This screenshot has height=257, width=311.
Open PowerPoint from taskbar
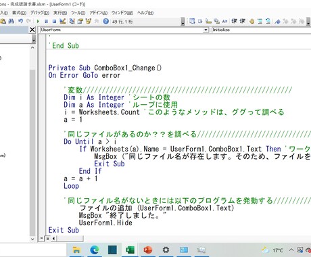tap(148, 250)
